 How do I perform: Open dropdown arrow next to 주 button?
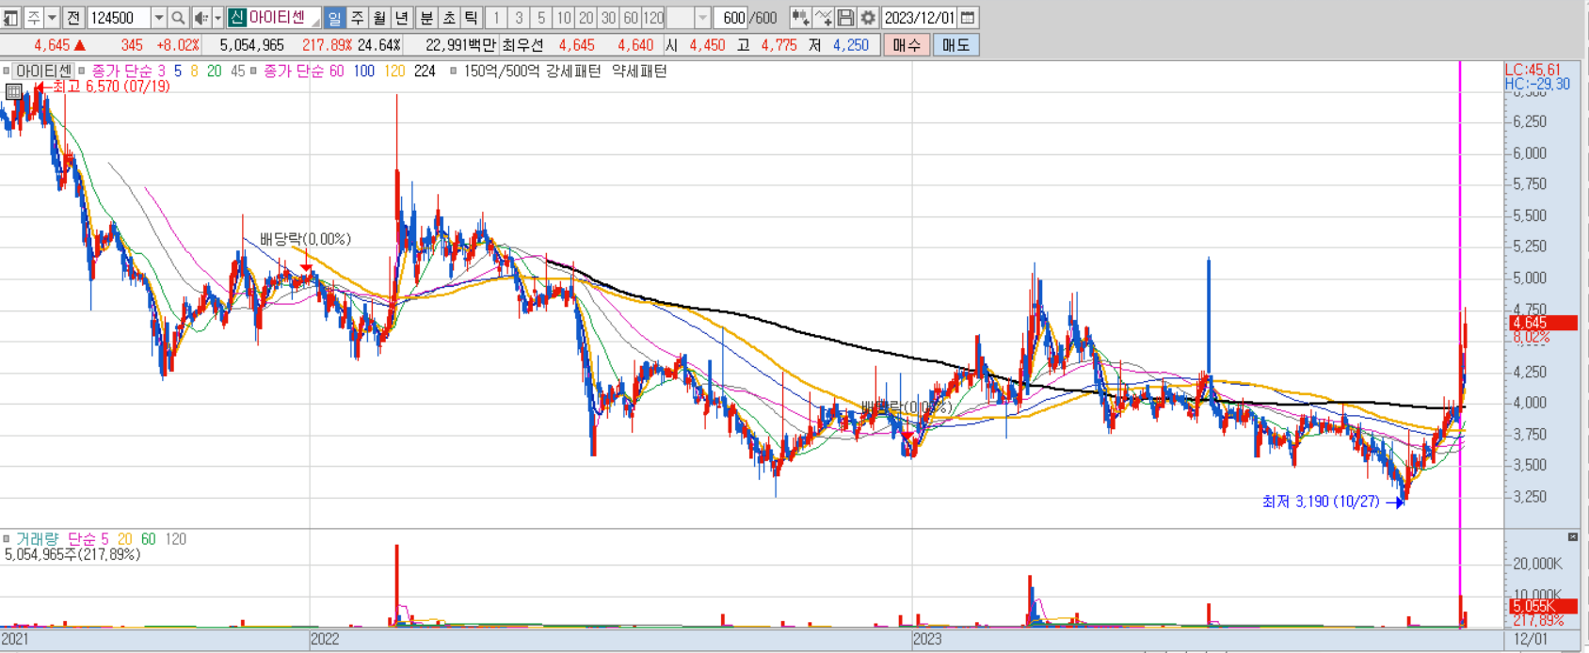[x=52, y=17]
